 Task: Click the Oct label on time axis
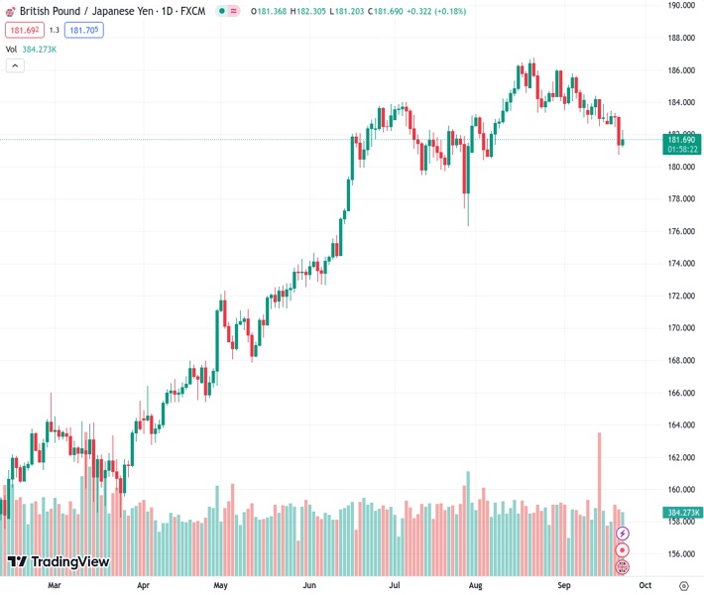point(643,586)
